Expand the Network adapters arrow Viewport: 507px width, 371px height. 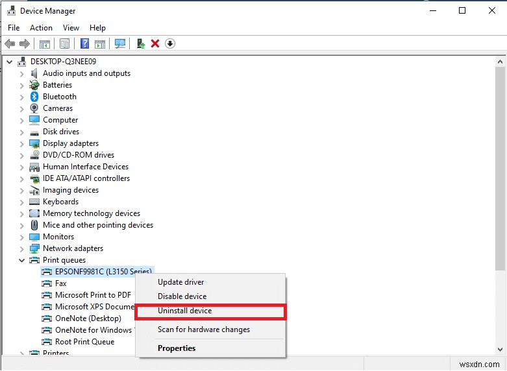pyautogui.click(x=21, y=249)
